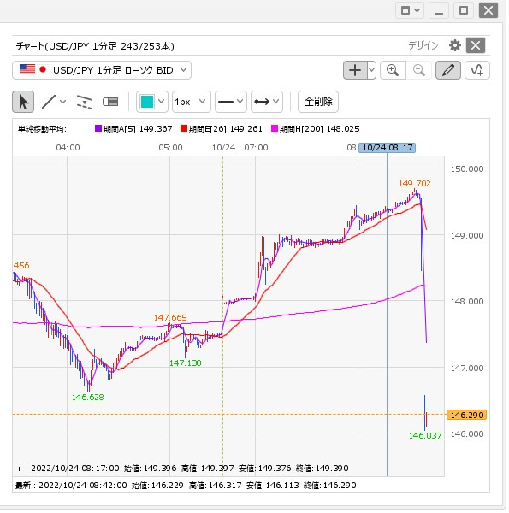This screenshot has height=513, width=509.
Task: Click the 146.037 low price label
Action: tap(425, 436)
